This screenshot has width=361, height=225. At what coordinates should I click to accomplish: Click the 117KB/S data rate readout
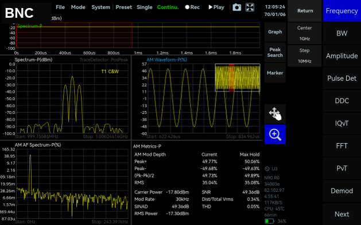click(273, 203)
